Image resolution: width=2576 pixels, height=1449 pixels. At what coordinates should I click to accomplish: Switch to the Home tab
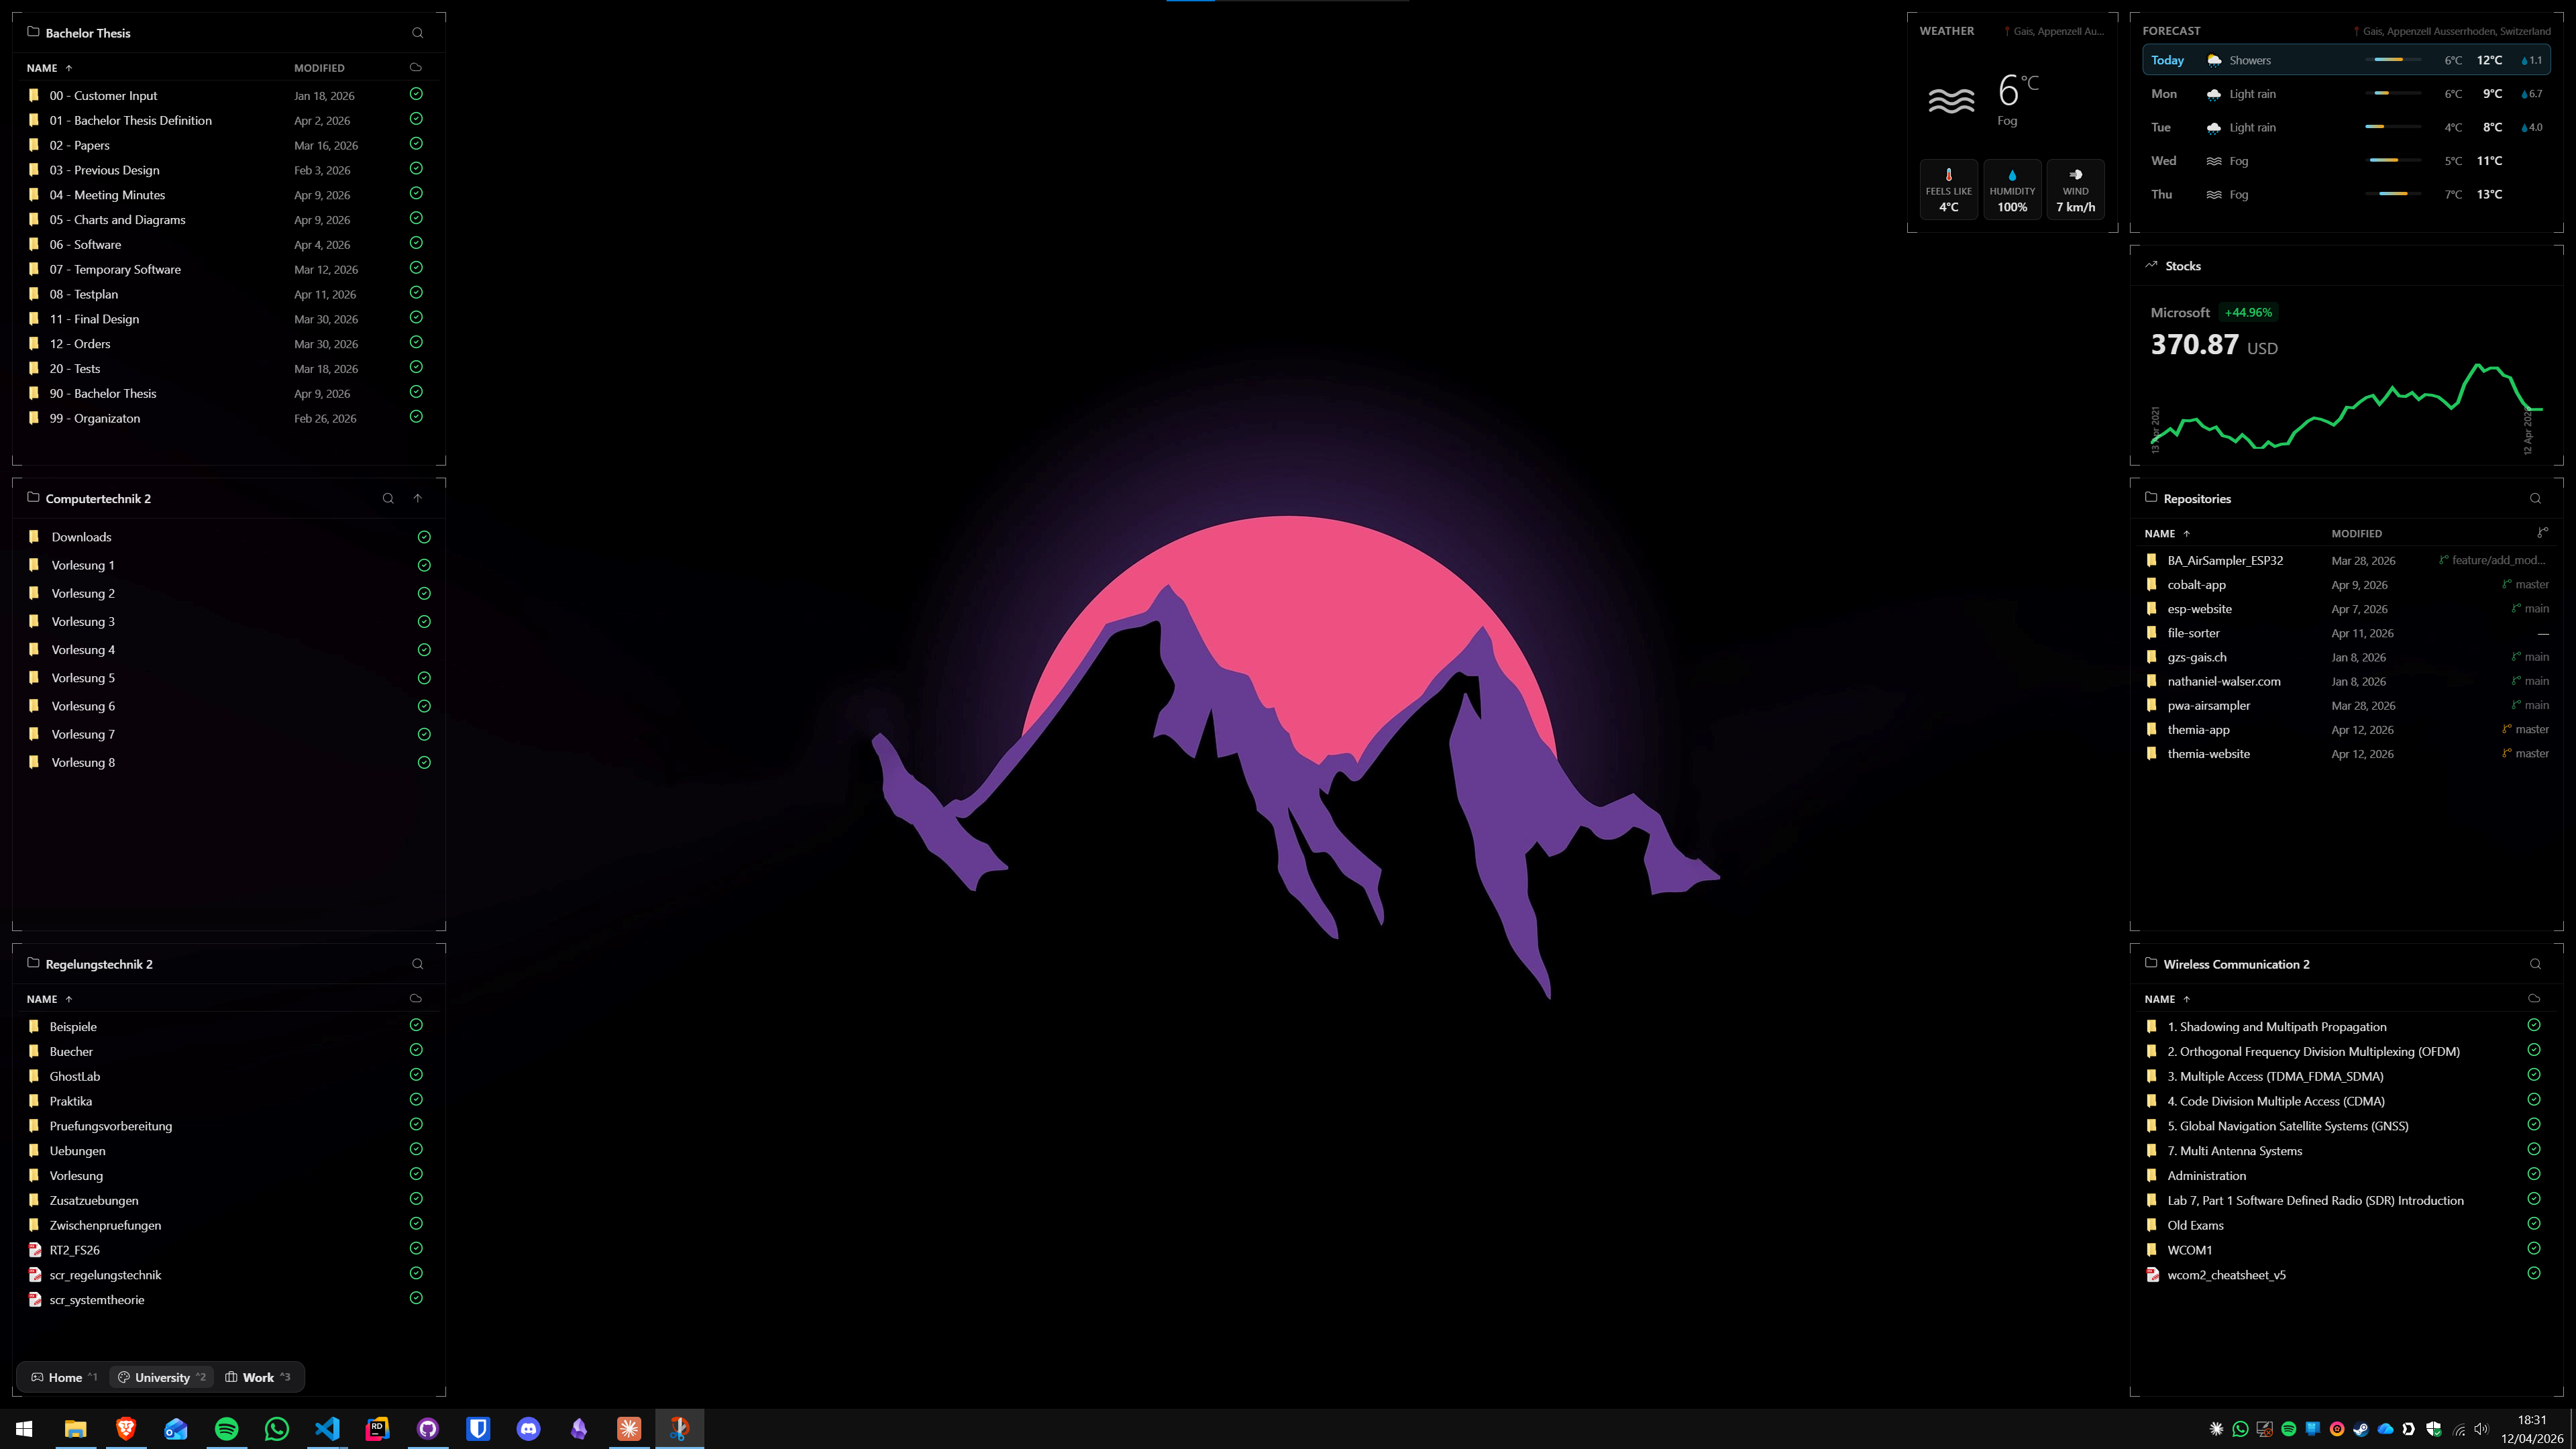click(64, 1377)
